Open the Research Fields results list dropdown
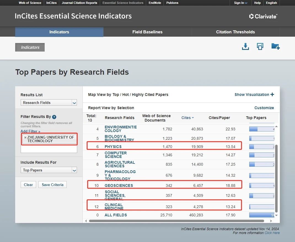This screenshot has height=242, width=295. click(49, 103)
